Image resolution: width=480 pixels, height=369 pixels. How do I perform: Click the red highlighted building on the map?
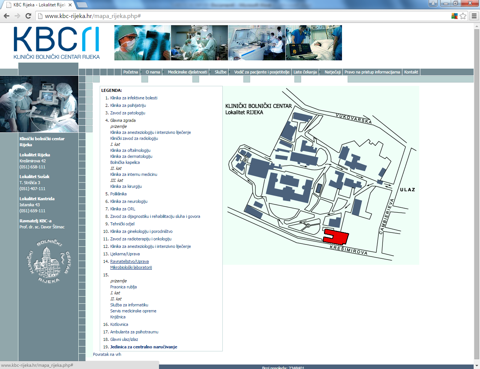(x=336, y=237)
